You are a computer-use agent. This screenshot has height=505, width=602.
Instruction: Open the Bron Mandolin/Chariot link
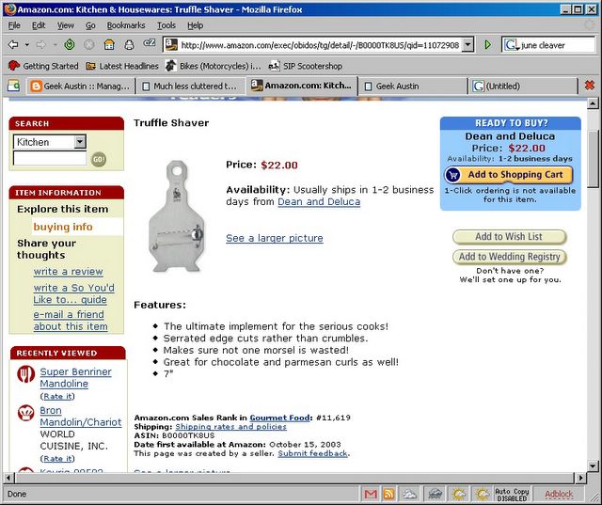click(81, 417)
